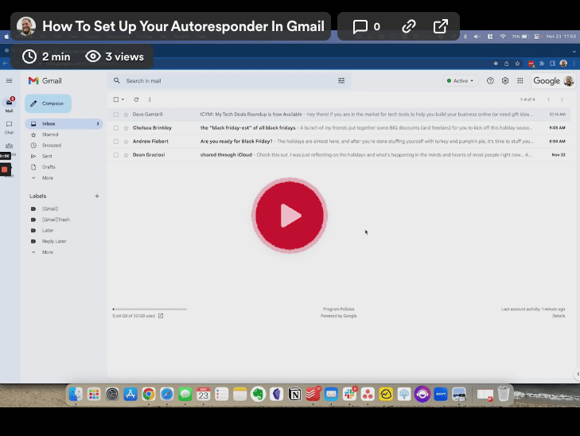
Task: Open the select-all dropdown arrow
Action: [x=123, y=99]
